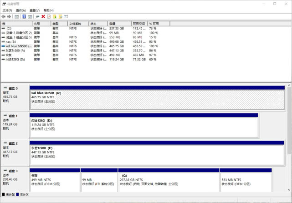The height and width of the screenshot is (203, 292).
Task: Click the 465.75 GB size under 磁盘 0
Action: coord(10,97)
